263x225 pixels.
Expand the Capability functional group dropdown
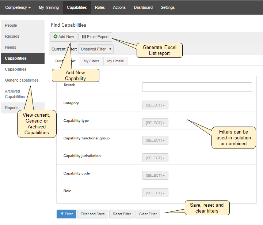click(155, 140)
